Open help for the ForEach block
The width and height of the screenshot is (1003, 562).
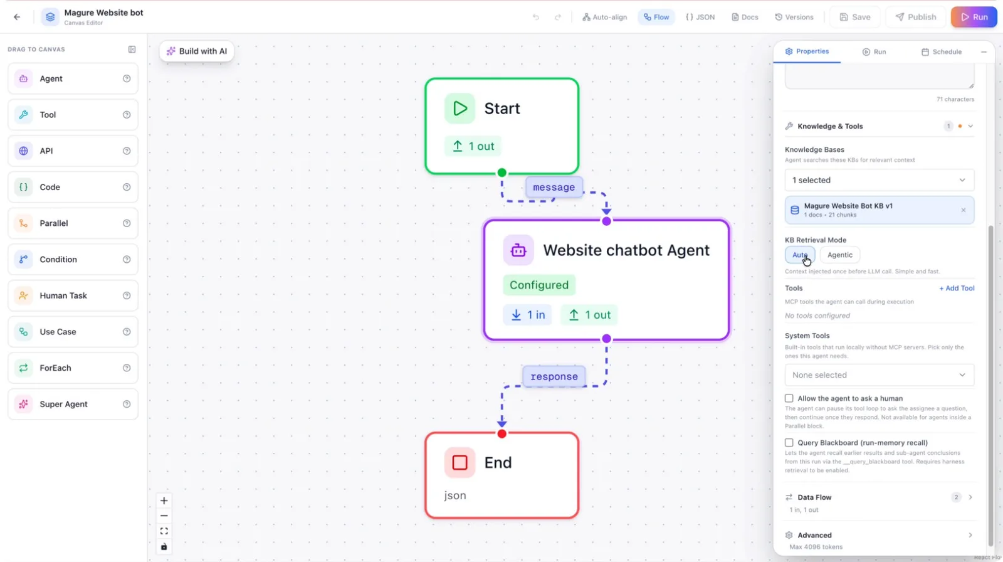pyautogui.click(x=127, y=368)
